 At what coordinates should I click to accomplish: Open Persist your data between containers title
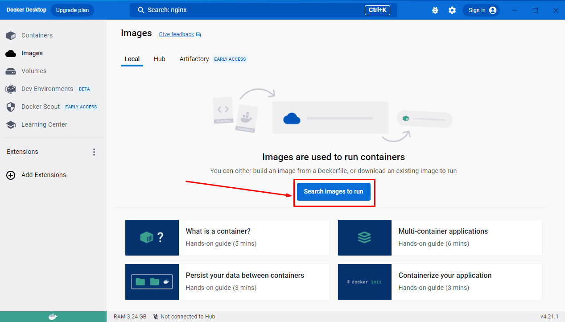click(x=245, y=275)
